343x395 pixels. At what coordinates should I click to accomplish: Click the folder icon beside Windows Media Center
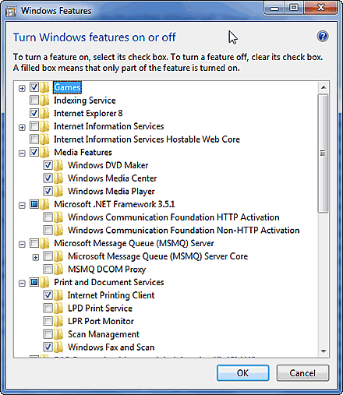pos(58,178)
